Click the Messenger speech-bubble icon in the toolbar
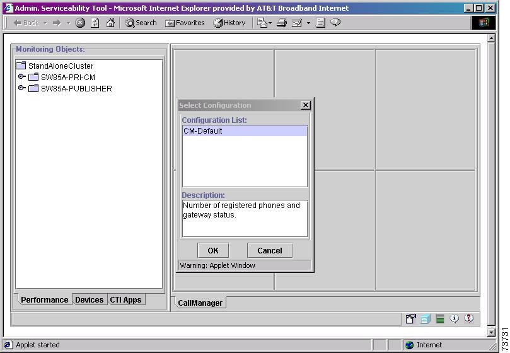The width and height of the screenshot is (510, 353). [335, 23]
